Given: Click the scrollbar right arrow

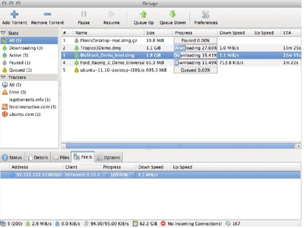Looking at the screenshot, I should click(298, 146).
